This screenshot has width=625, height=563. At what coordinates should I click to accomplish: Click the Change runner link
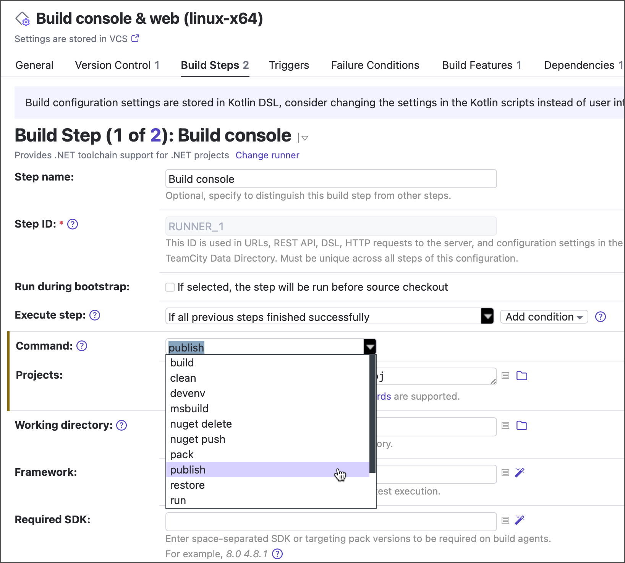(267, 155)
